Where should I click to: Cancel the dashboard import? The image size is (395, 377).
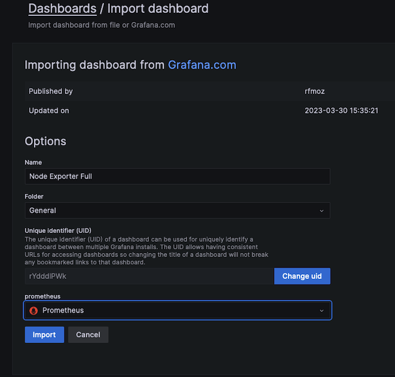[x=88, y=334]
